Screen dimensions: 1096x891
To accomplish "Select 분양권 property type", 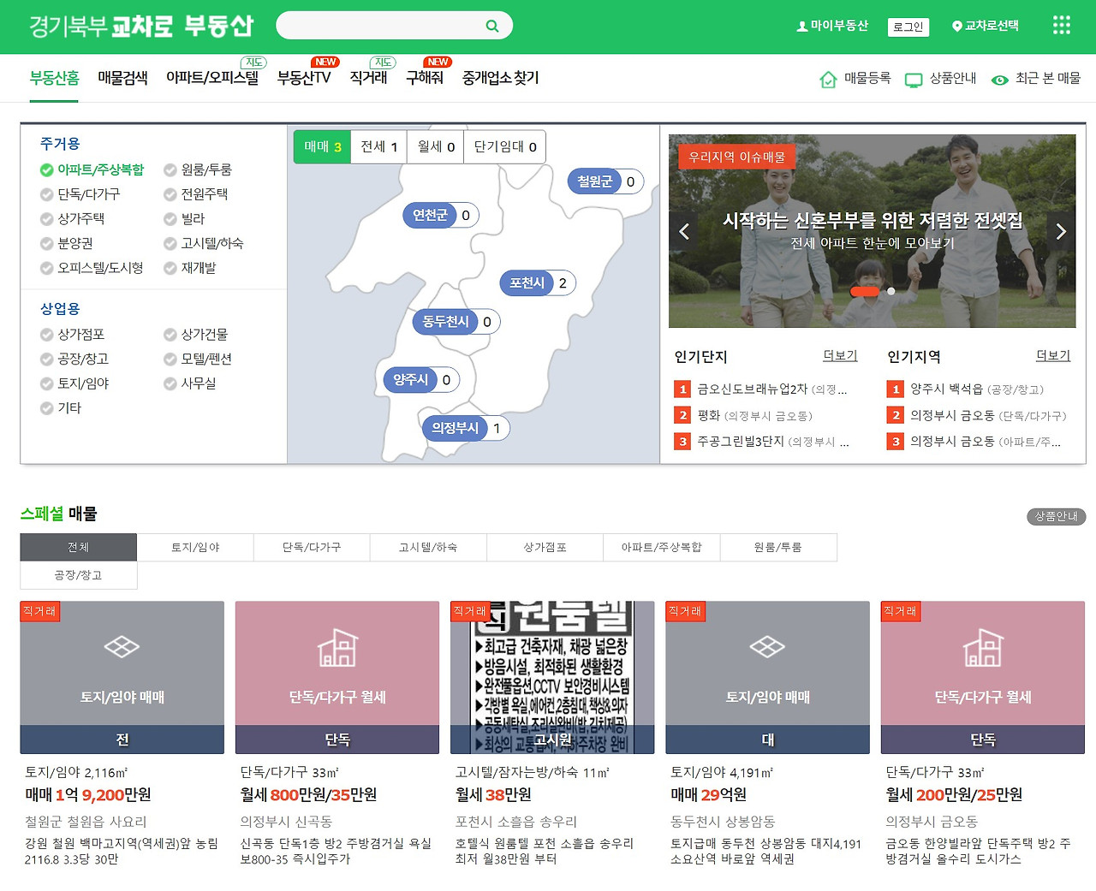I will pos(66,244).
